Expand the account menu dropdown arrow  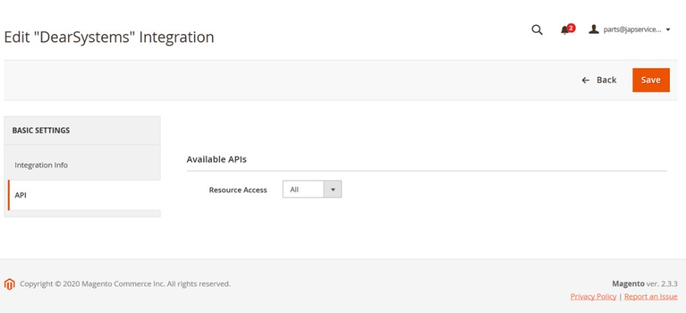pos(668,30)
